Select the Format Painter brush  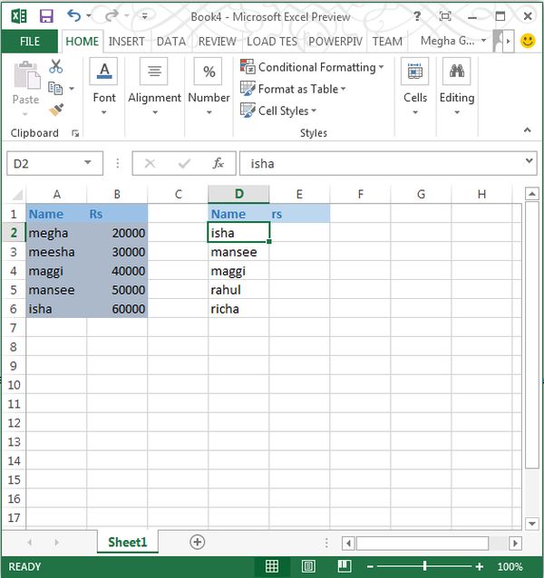[56, 110]
